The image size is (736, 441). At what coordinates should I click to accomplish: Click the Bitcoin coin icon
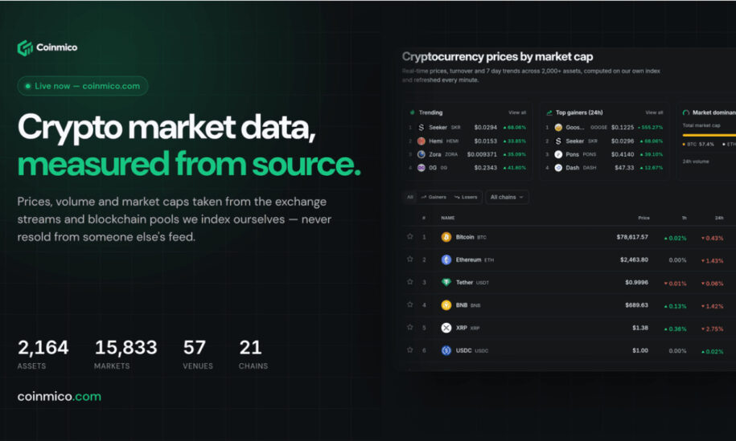[x=446, y=237]
